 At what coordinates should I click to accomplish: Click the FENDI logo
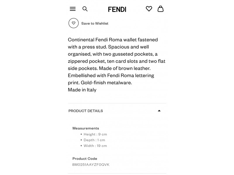[117, 9]
